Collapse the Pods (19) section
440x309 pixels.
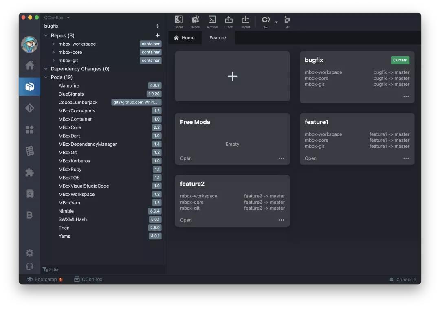pyautogui.click(x=46, y=77)
